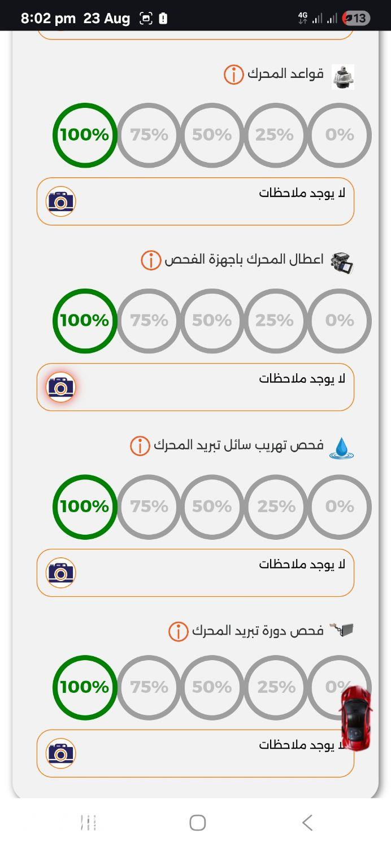Show info for فحص دورة تبريد المحرك
Image resolution: width=391 pixels, height=847 pixels.
pyautogui.click(x=178, y=631)
